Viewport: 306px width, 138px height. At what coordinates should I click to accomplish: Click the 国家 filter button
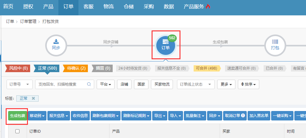point(141,84)
